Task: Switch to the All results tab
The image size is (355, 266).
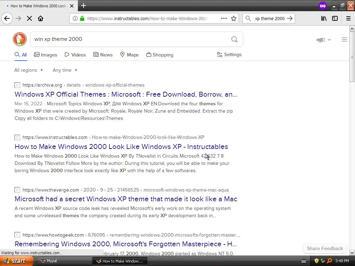Action: (x=20, y=55)
